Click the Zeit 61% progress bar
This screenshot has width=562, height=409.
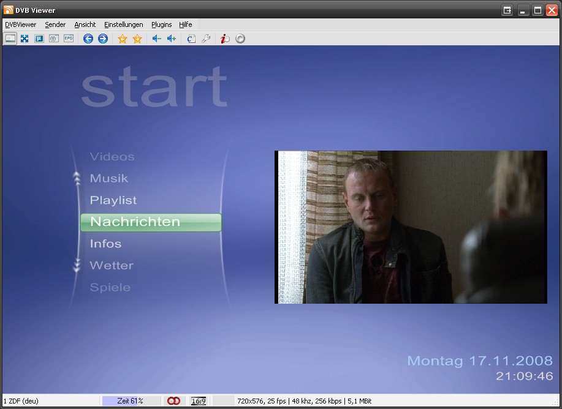click(131, 401)
